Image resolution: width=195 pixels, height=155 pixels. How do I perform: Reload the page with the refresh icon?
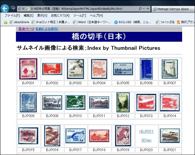coord(19,9)
